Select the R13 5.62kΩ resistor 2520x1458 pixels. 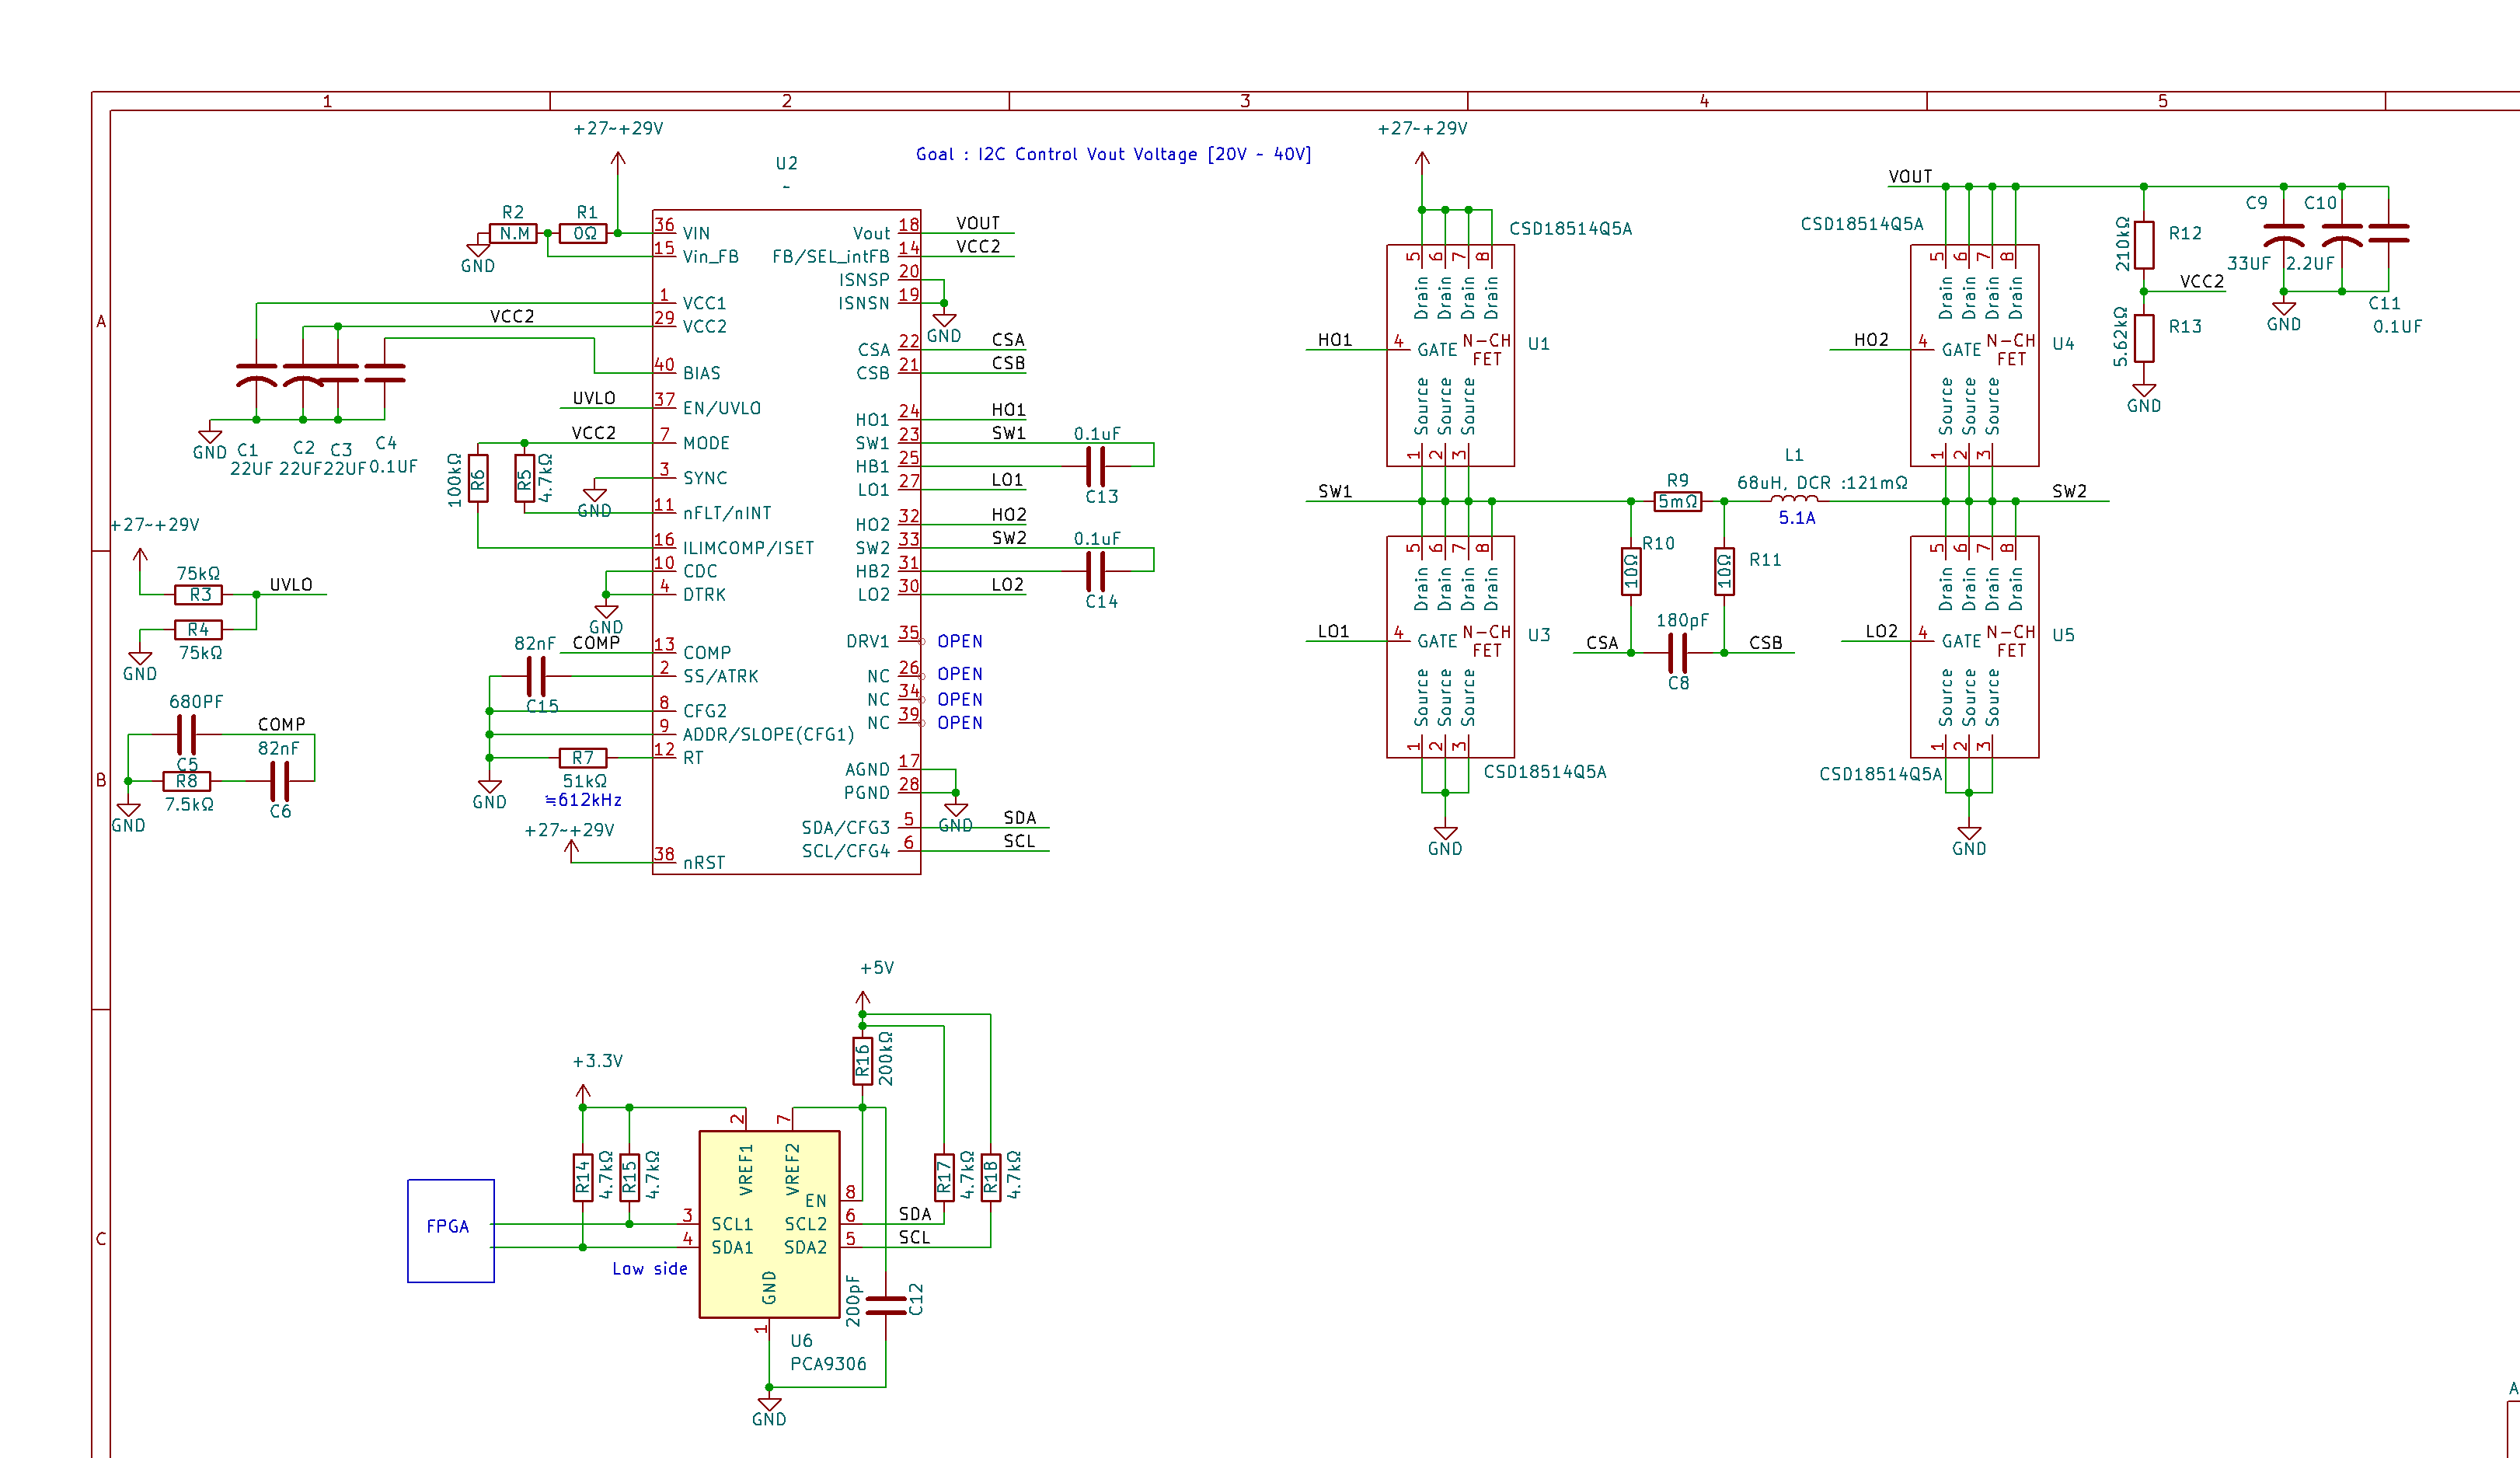pyautogui.click(x=2143, y=338)
